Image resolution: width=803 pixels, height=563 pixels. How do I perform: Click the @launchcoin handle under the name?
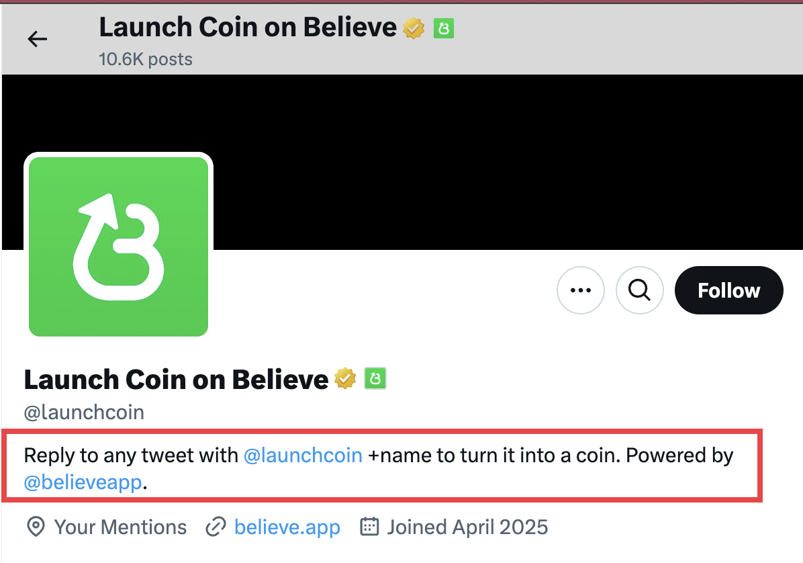pos(84,413)
